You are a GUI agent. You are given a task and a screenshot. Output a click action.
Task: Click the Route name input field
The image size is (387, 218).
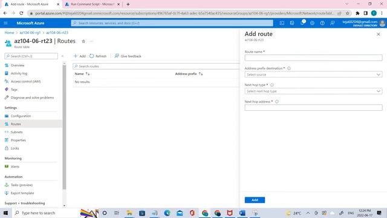[x=313, y=58]
